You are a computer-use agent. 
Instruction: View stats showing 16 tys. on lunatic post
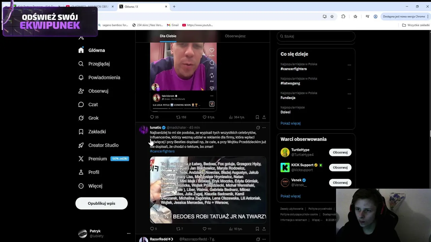[x=231, y=229]
